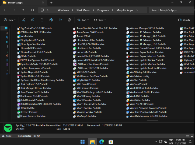195x145 pixels.
Task: Switch to large icons view in status bar
Action: [x=192, y=136]
